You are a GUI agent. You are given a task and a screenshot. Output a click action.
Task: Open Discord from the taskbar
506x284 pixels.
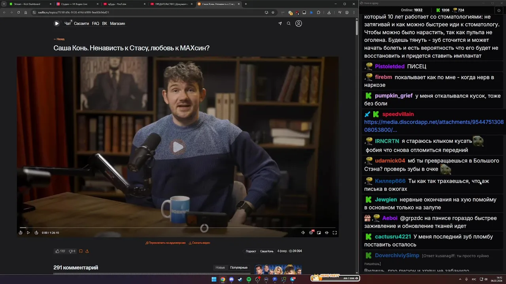point(231,279)
